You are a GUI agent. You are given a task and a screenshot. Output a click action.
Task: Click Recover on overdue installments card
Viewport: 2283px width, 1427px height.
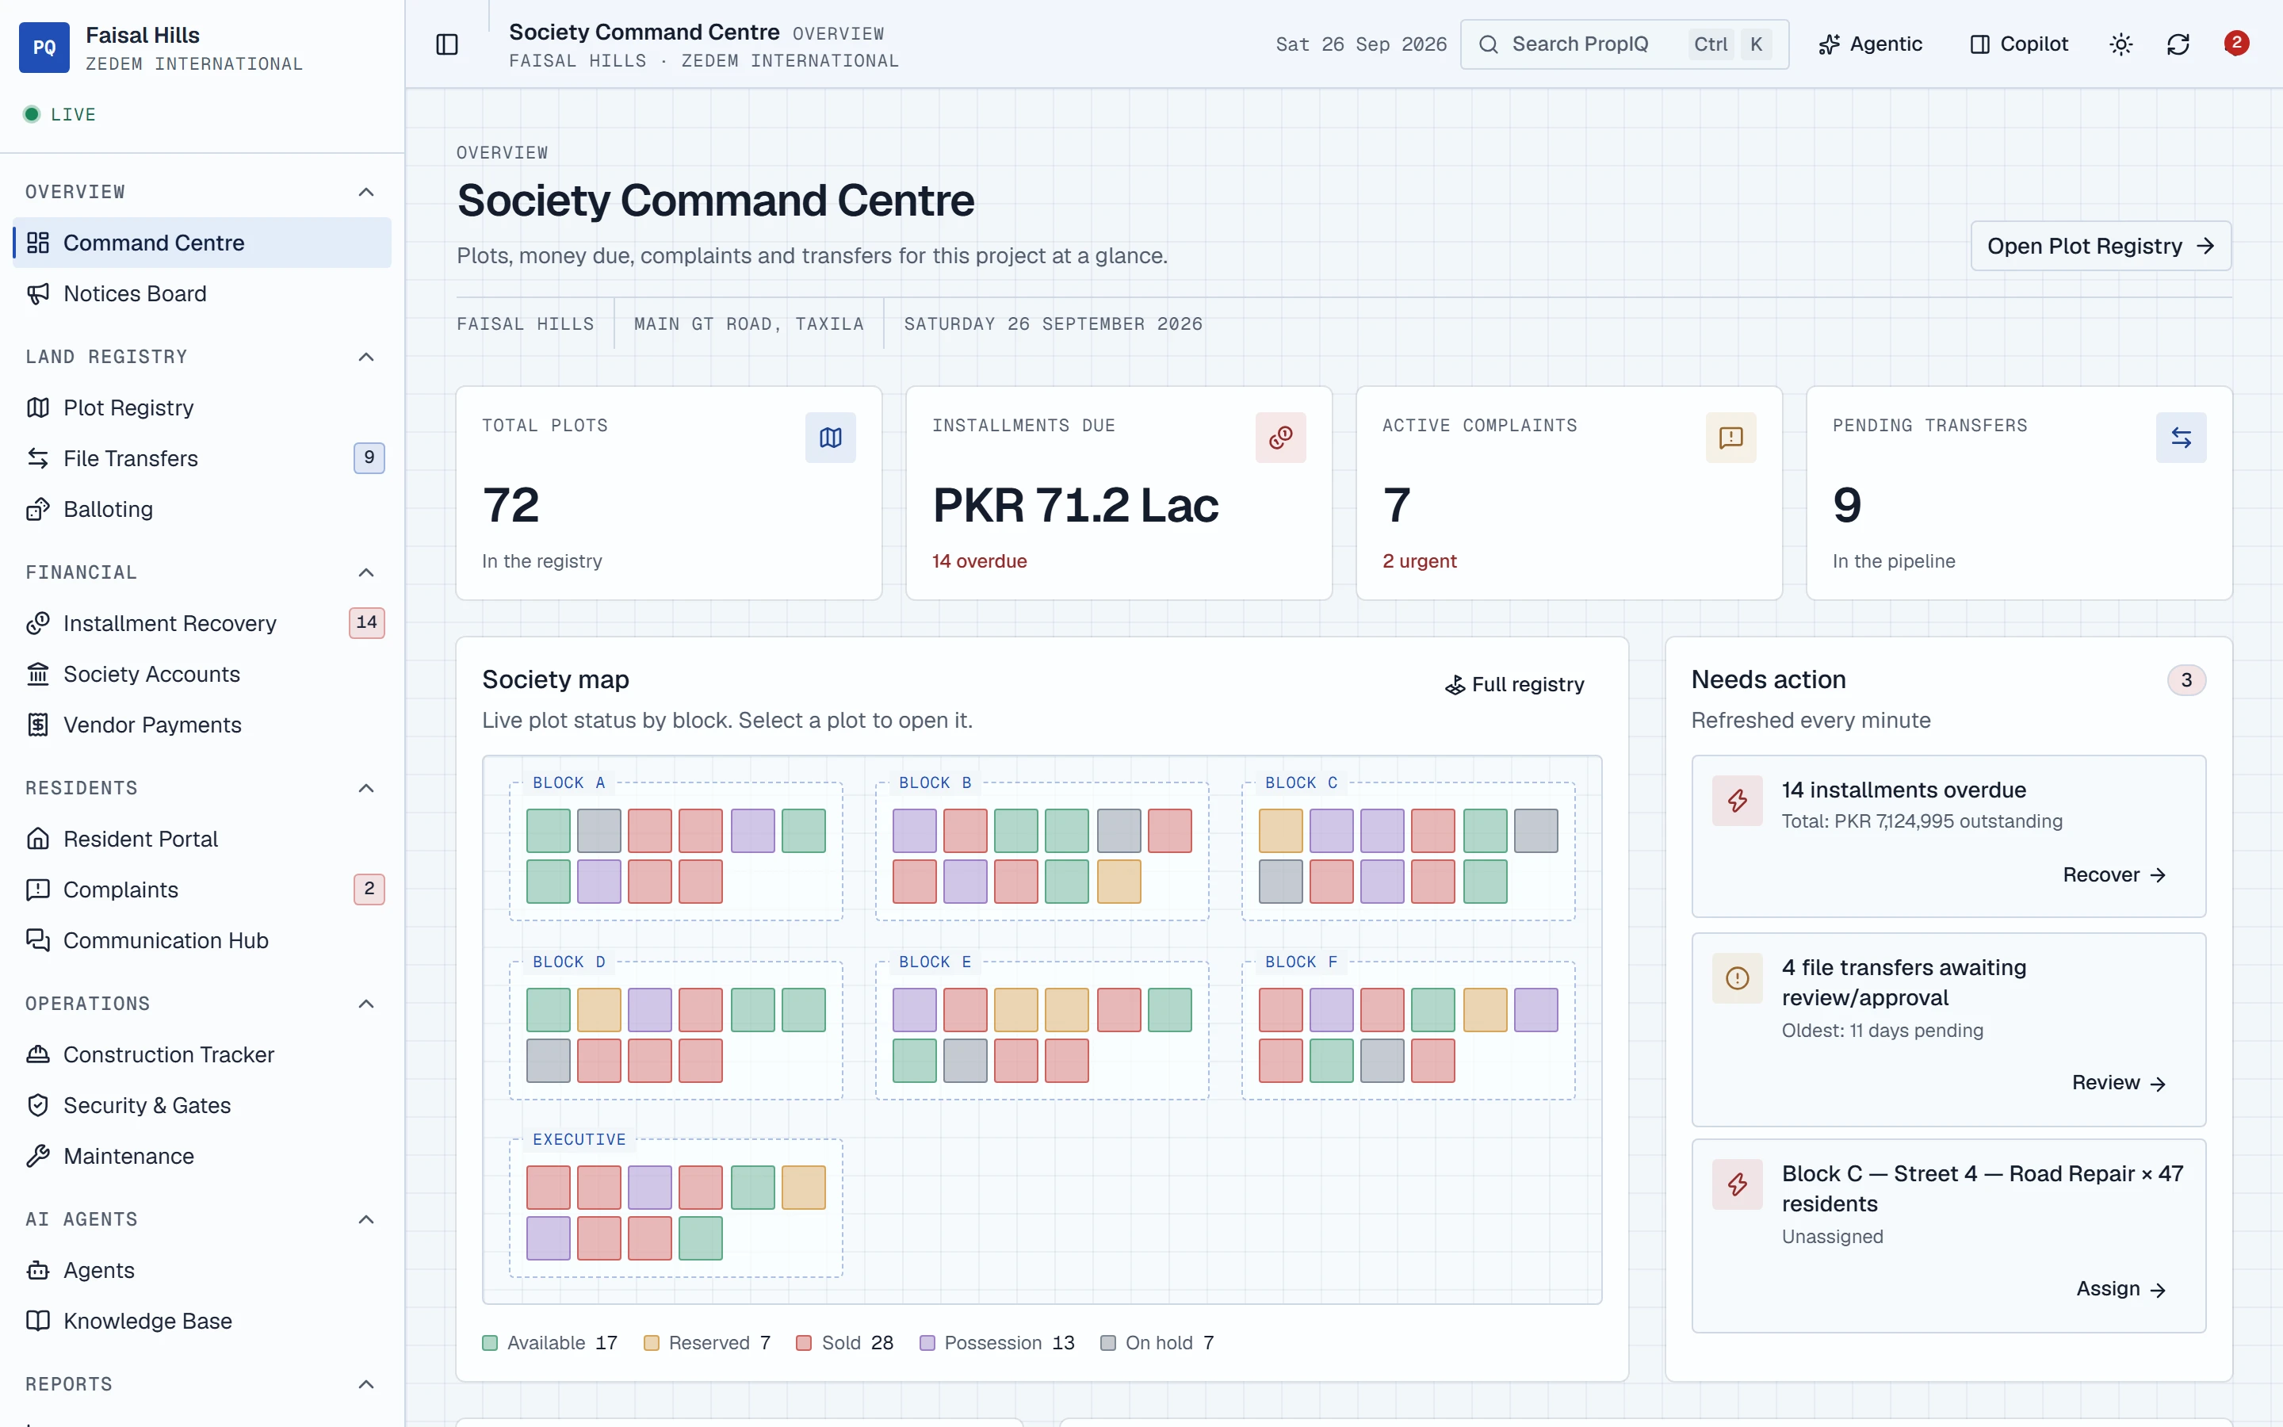click(x=2114, y=876)
